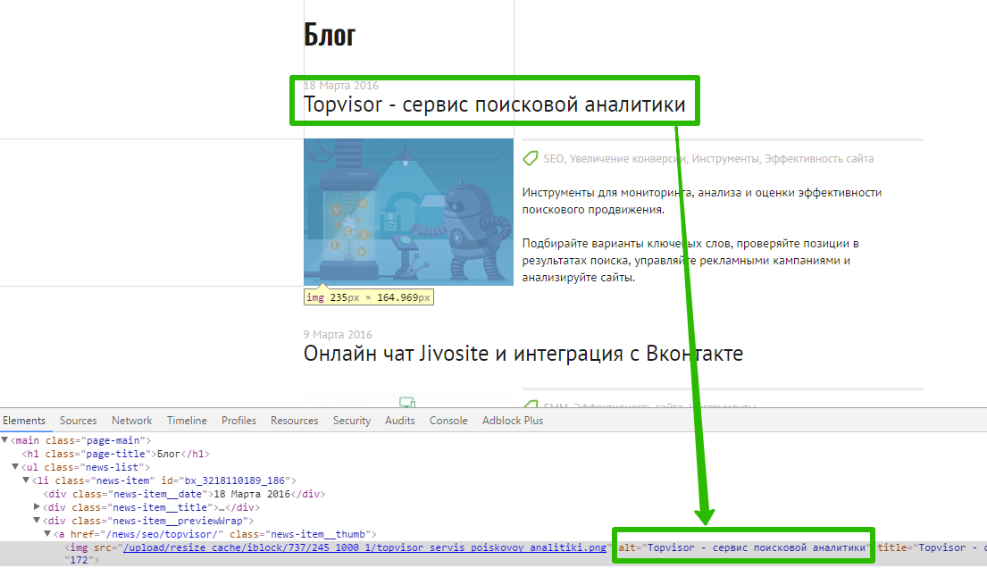Select the li bx_3218110189_186 DOM line

click(164, 480)
